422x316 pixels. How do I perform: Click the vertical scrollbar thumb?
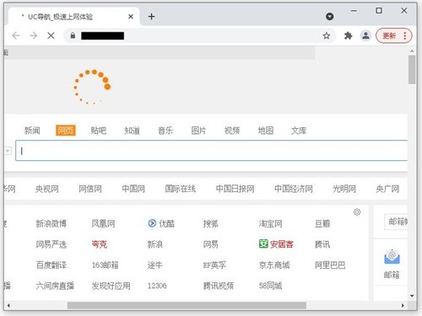[x=412, y=70]
